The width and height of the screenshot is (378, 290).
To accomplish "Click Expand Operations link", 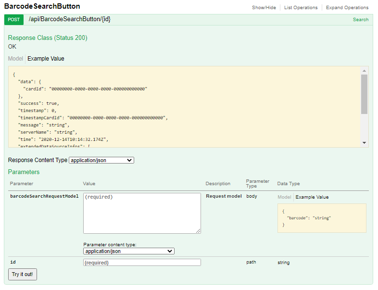I will pos(347,8).
